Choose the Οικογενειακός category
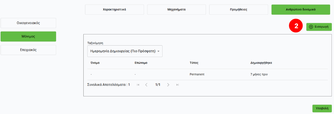This screenshot has width=334, height=114. pyautogui.click(x=28, y=23)
